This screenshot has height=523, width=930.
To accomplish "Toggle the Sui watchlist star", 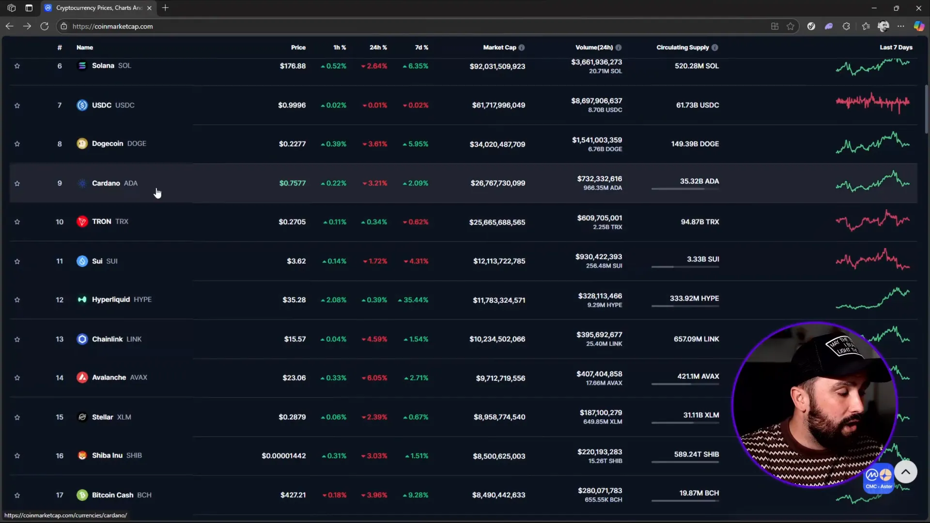I will coord(17,261).
